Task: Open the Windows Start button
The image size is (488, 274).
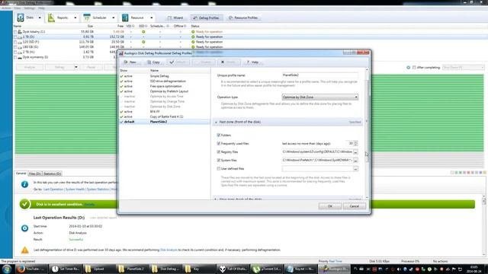Action: point(6,269)
